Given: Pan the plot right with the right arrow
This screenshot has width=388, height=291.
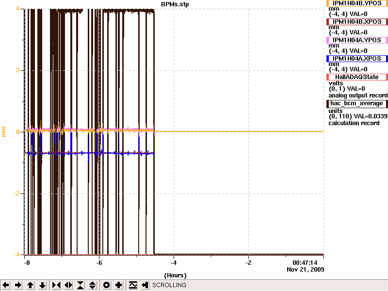Looking at the screenshot, I should (18, 285).
